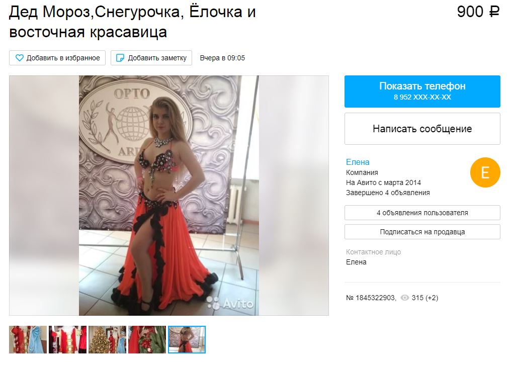
Task: Click the listing title text
Action: 132,22
